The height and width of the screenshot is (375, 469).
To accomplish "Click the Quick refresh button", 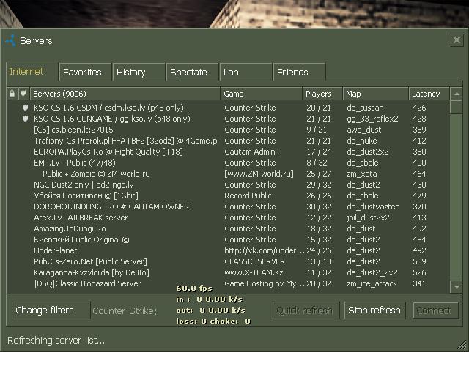I will click(306, 311).
